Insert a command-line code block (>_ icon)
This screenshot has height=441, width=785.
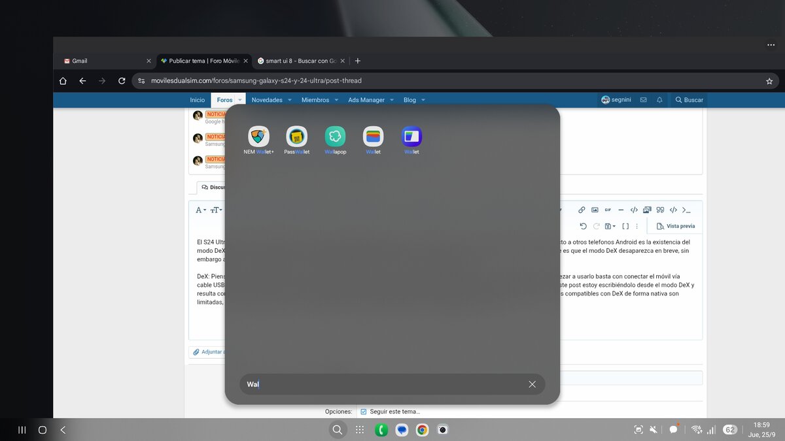pos(686,210)
